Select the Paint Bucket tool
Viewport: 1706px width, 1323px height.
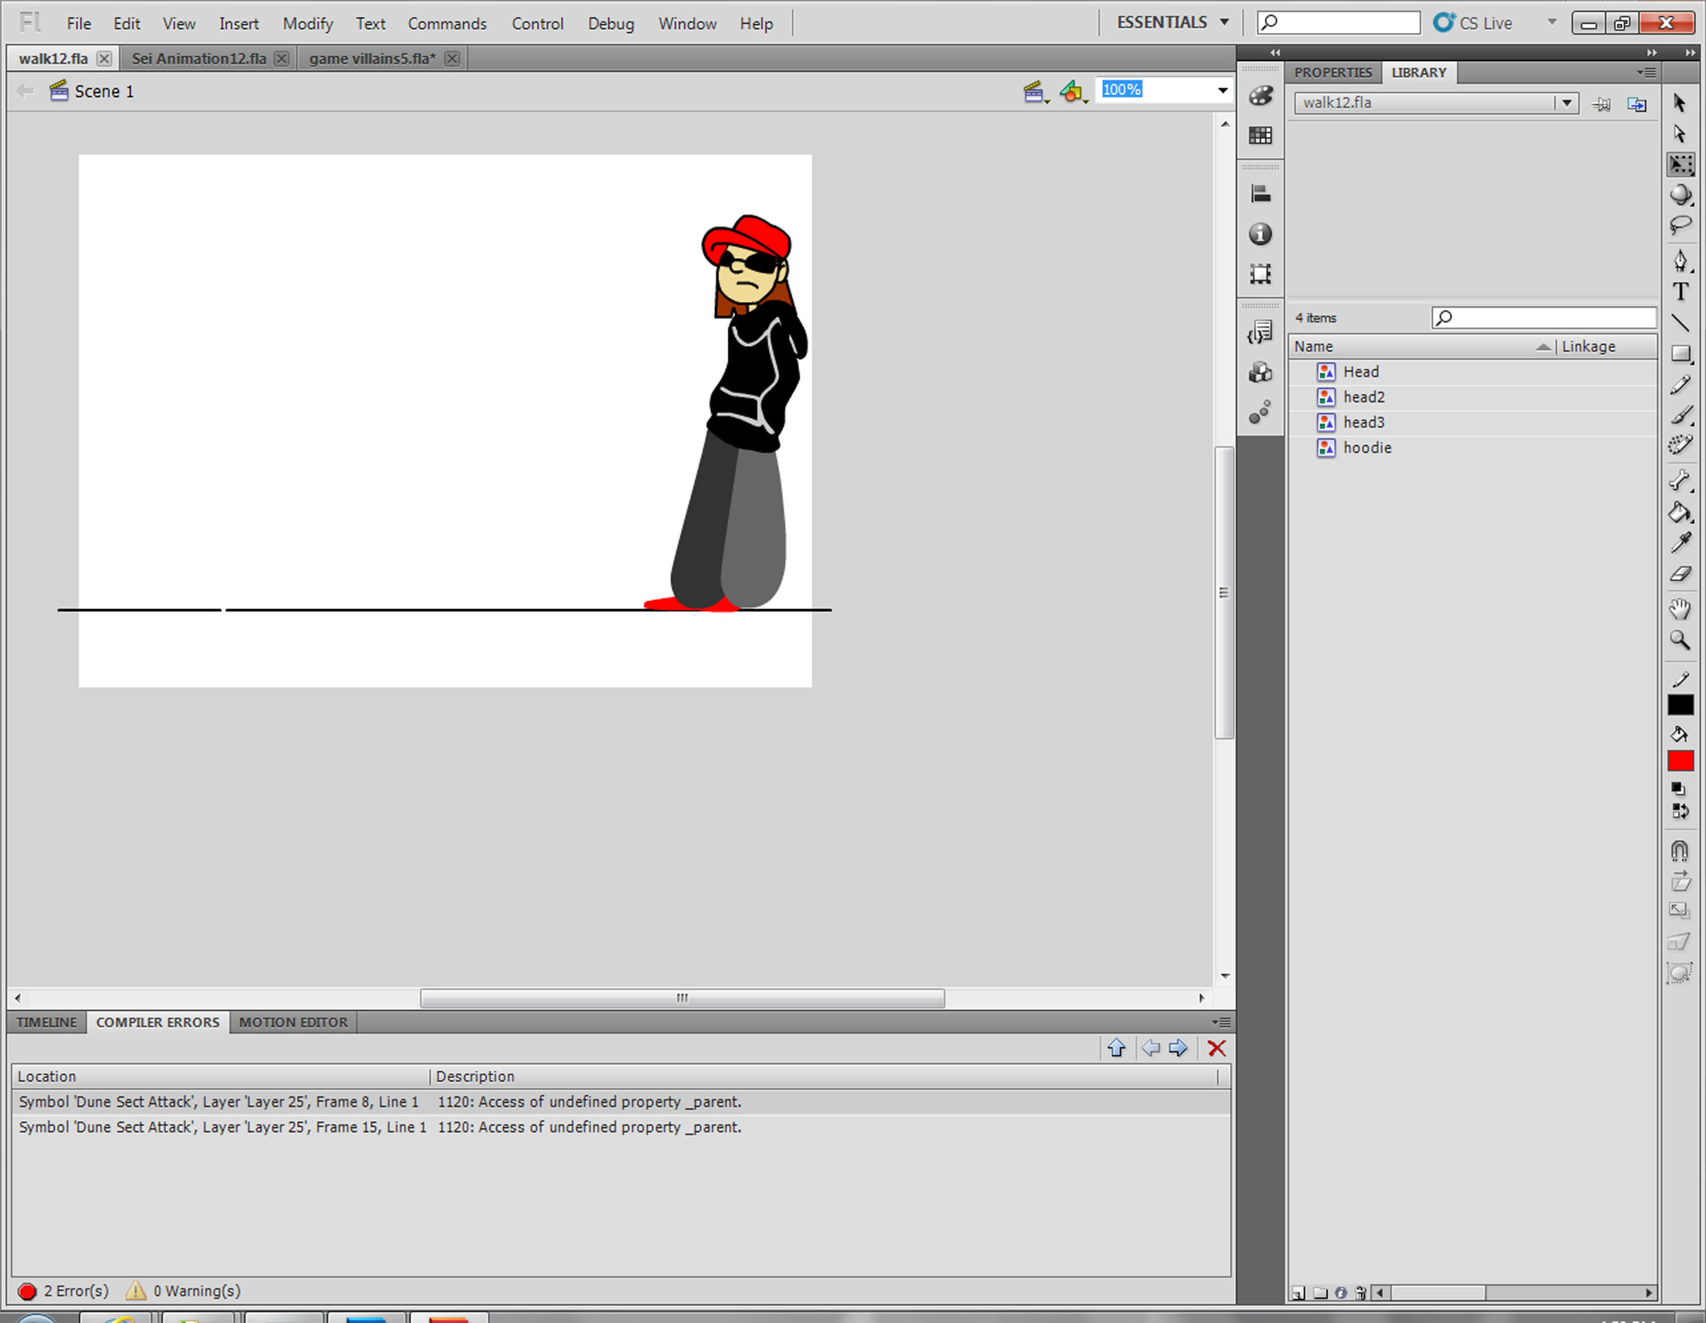1680,512
